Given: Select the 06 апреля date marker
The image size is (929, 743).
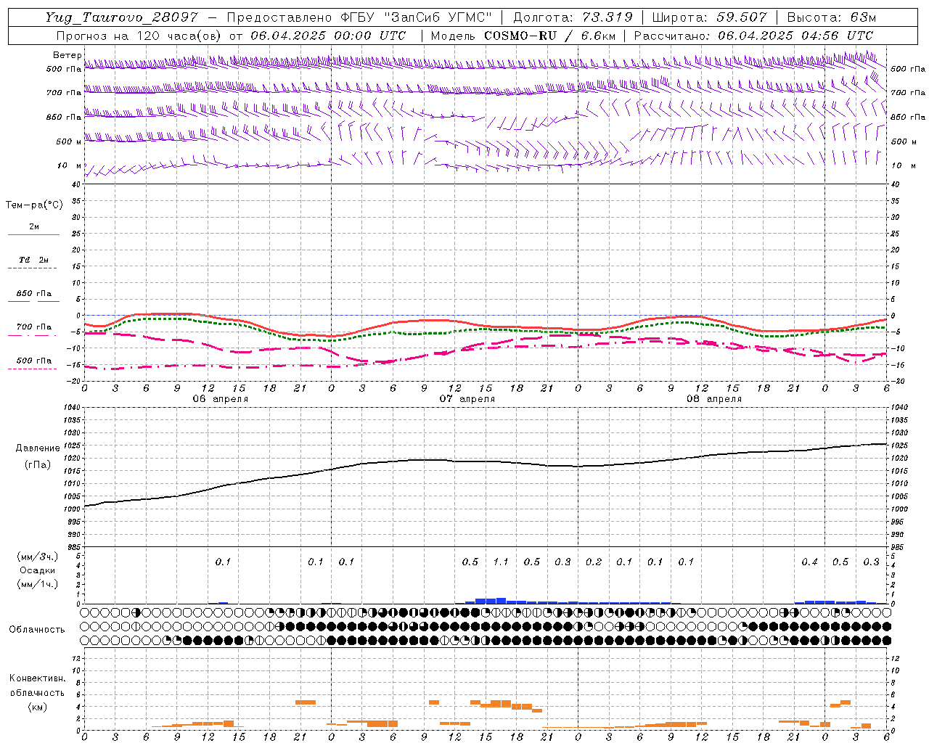Looking at the screenshot, I should pos(221,399).
